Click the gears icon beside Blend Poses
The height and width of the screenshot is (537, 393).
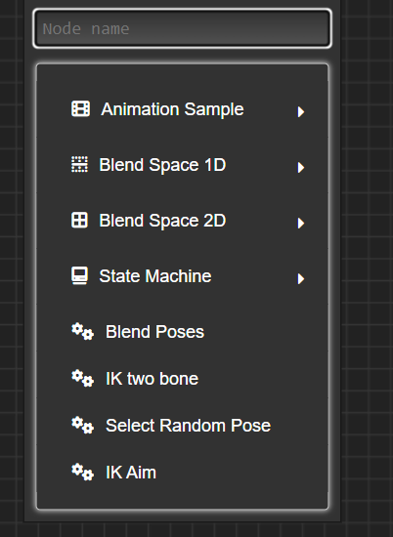pos(82,332)
